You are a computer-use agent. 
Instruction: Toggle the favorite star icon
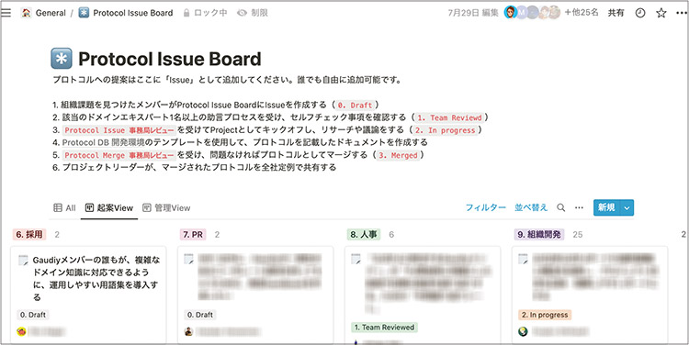point(661,13)
